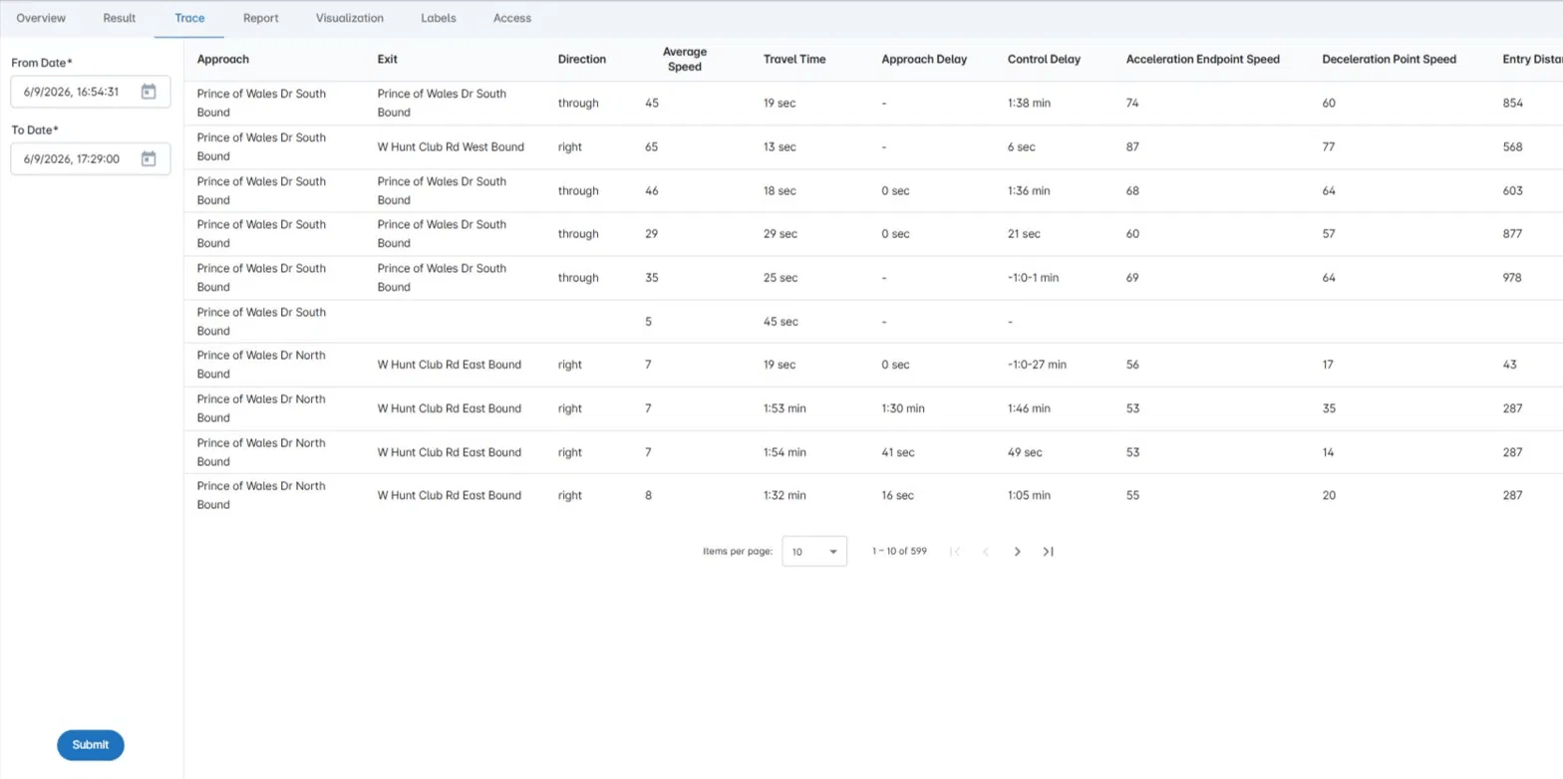Click the entry distance value 978

(1513, 278)
